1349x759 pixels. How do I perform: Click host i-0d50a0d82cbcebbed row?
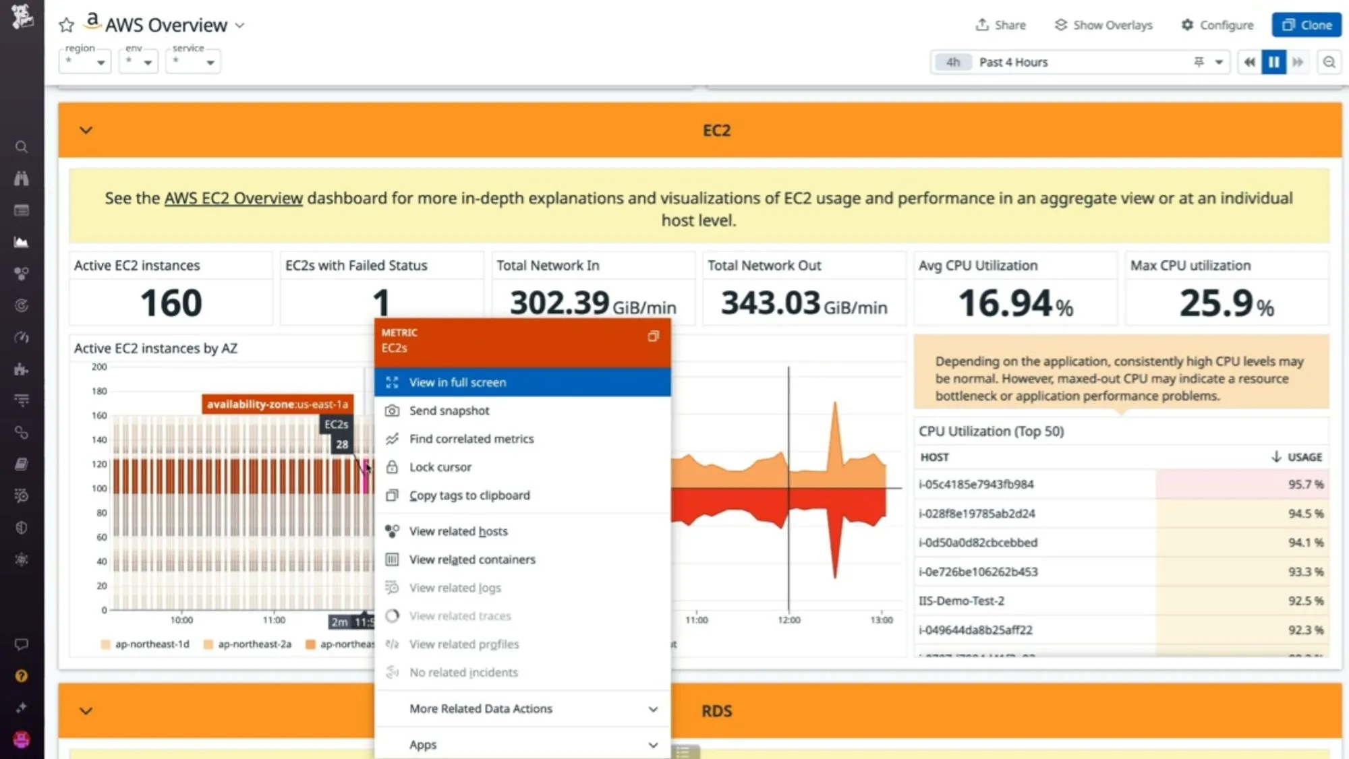[1121, 543]
